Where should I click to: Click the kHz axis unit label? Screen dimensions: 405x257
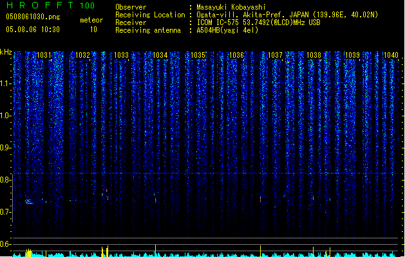pyautogui.click(x=6, y=52)
